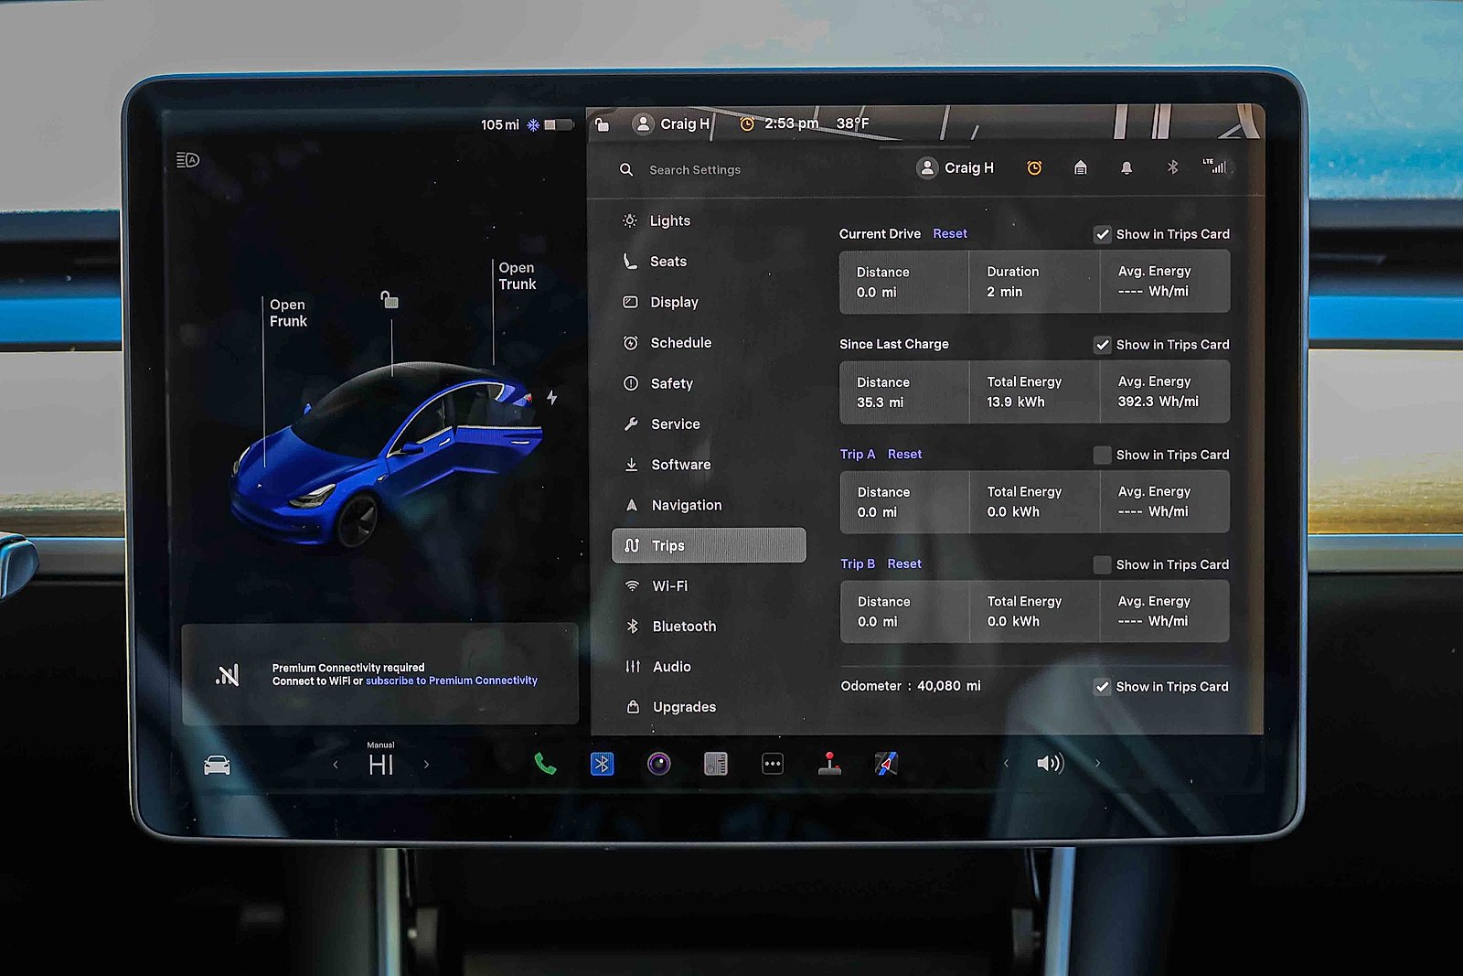Follow the subscribe to Premium Connectivity link

[452, 681]
